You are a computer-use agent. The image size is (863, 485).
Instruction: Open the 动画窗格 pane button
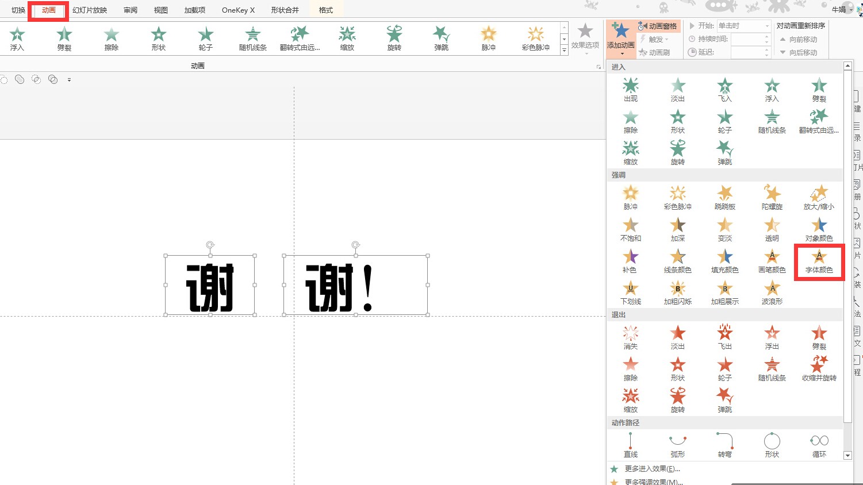coord(658,26)
